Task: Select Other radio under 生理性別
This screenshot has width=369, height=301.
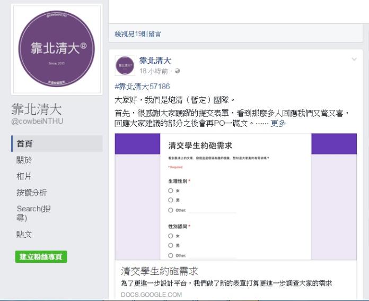Action: [x=171, y=210]
